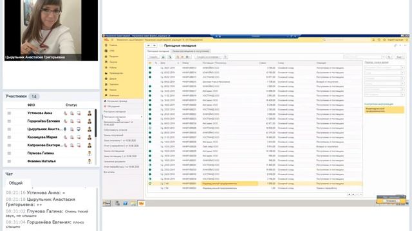Screen dimensions: 412x231
Task: Open Заказы покупателей in navigation panel
Action: click(x=113, y=135)
